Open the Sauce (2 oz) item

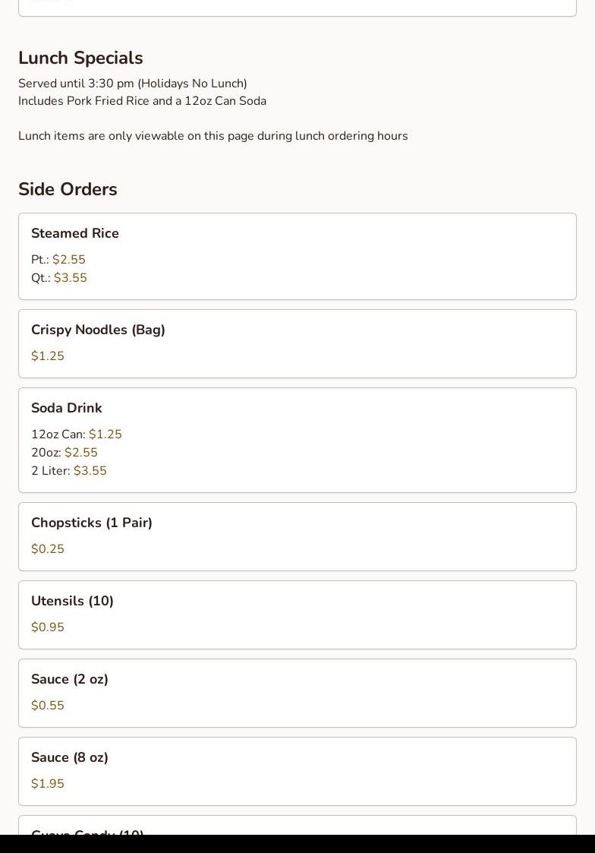click(70, 679)
